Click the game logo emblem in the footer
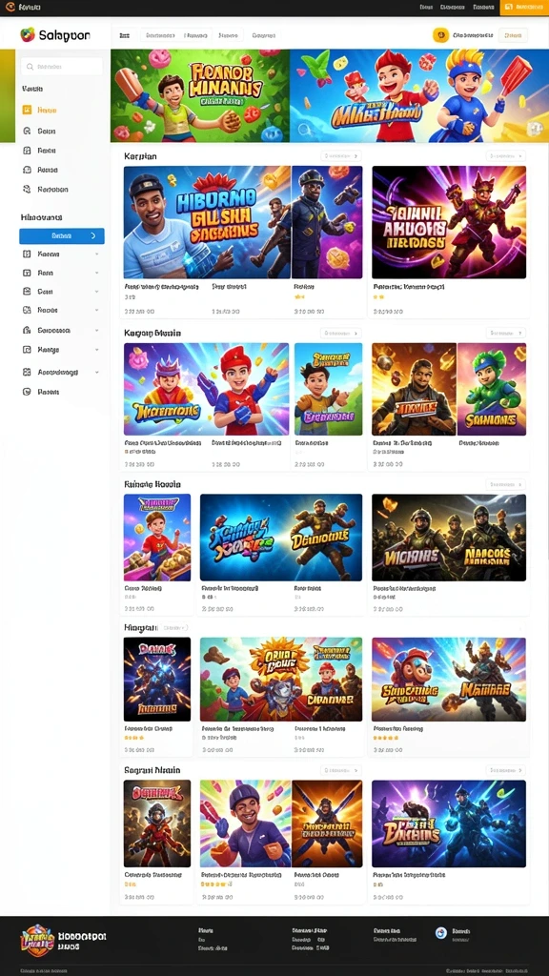This screenshot has height=976, width=549. (38, 941)
